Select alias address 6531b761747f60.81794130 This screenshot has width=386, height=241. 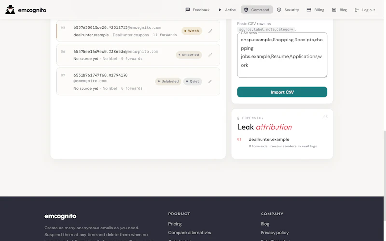100,78
